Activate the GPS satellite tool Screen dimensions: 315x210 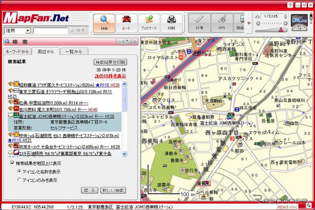(222, 23)
